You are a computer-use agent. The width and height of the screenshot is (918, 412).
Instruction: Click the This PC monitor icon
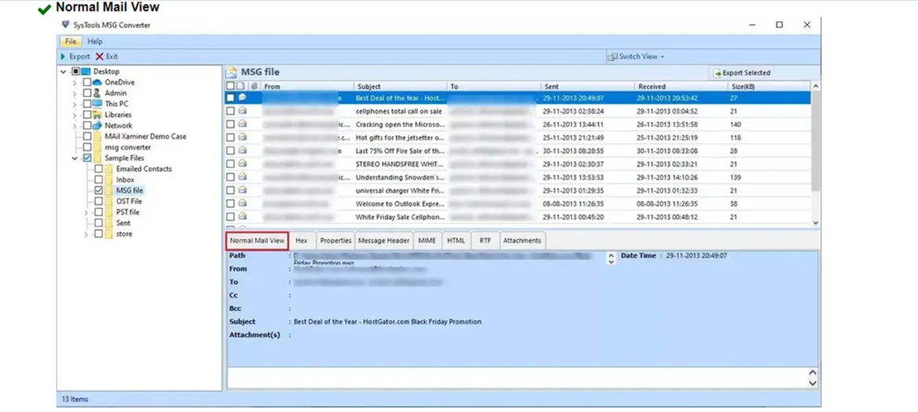point(98,104)
